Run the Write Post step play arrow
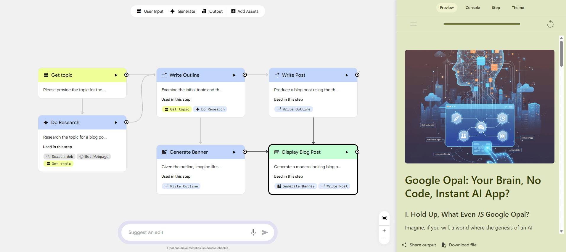 point(347,75)
